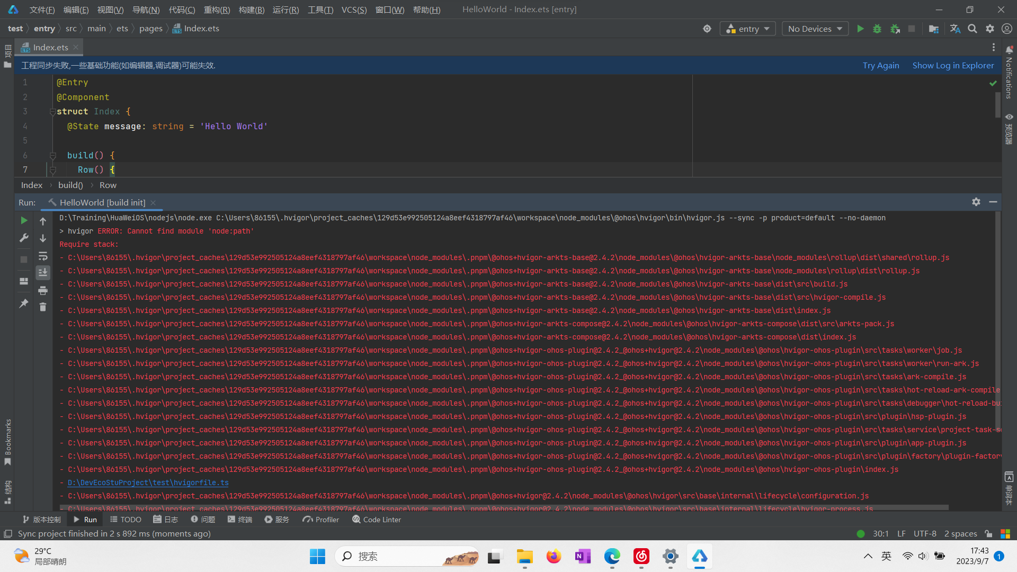Open editor tab options three-dot menu
Viewport: 1017px width, 572px height.
pyautogui.click(x=994, y=47)
